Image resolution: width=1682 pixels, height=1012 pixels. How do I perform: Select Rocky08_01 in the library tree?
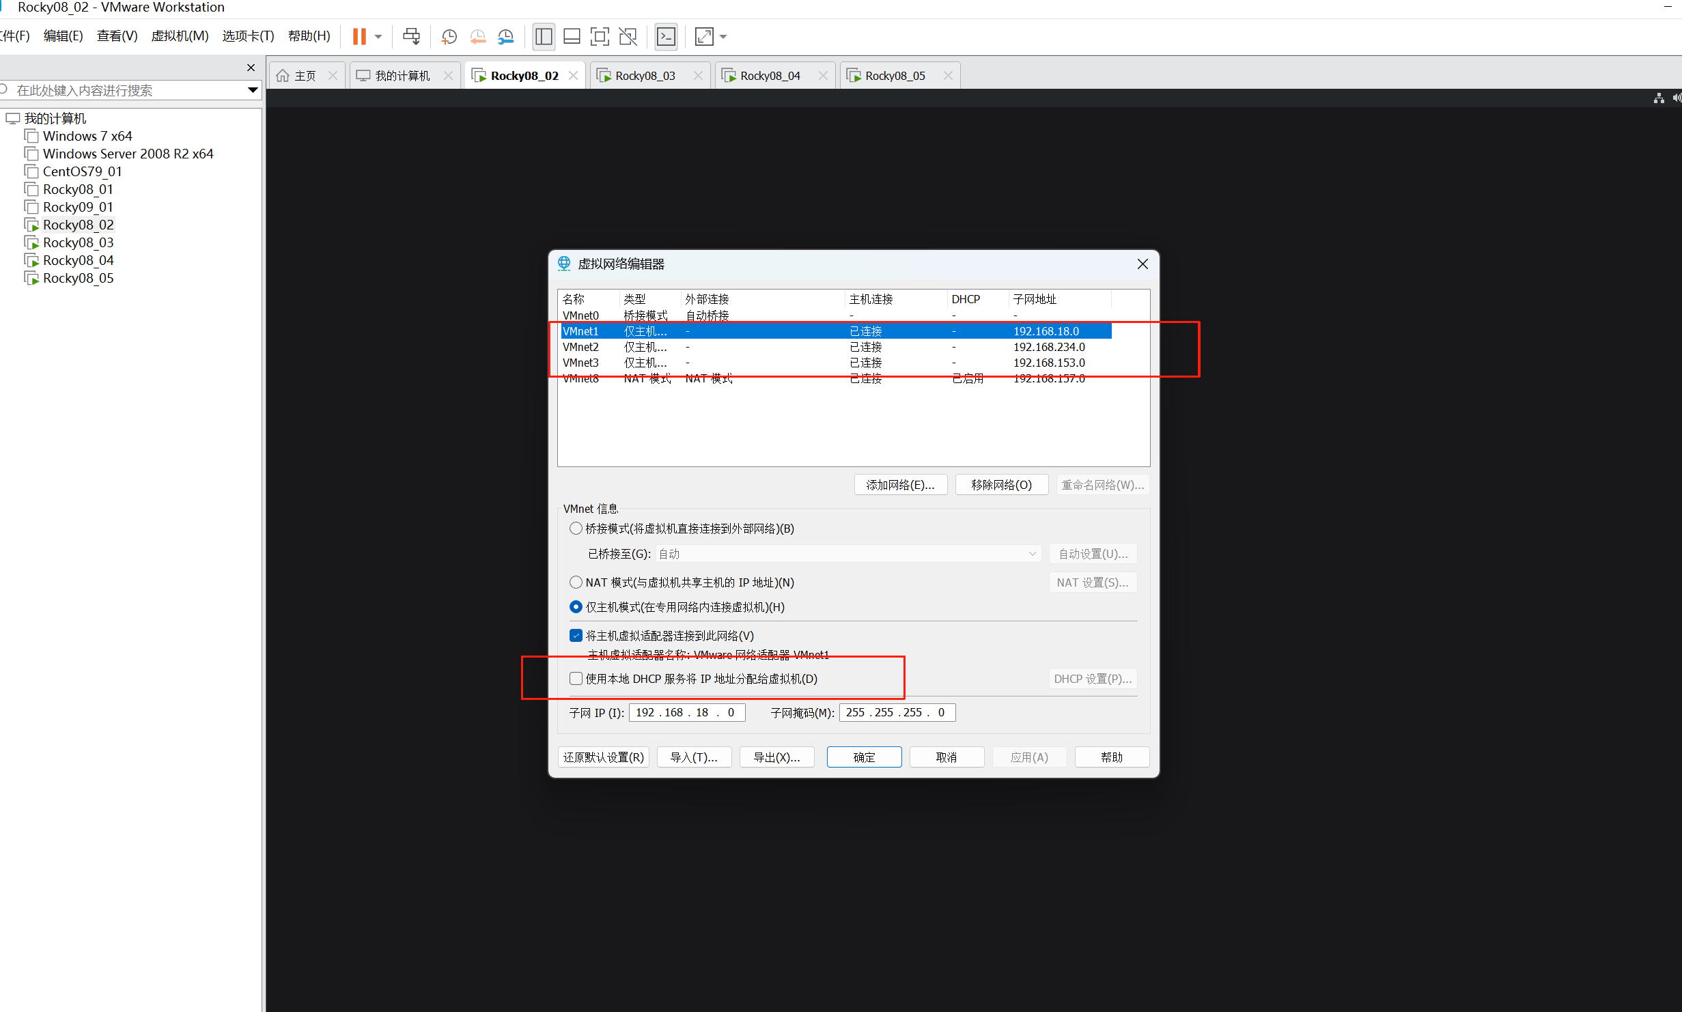tap(78, 189)
